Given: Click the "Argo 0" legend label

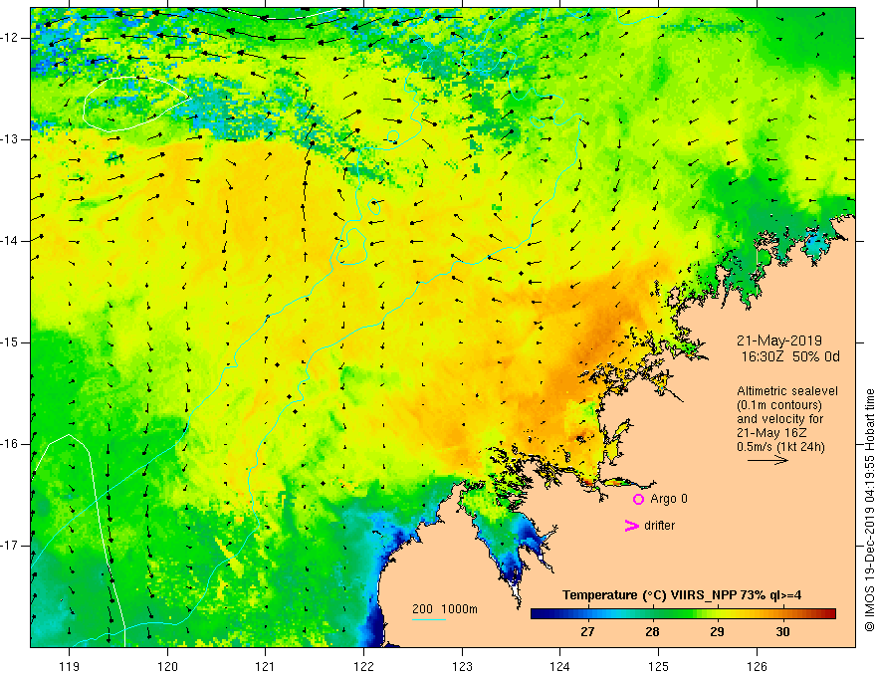Looking at the screenshot, I should (669, 498).
